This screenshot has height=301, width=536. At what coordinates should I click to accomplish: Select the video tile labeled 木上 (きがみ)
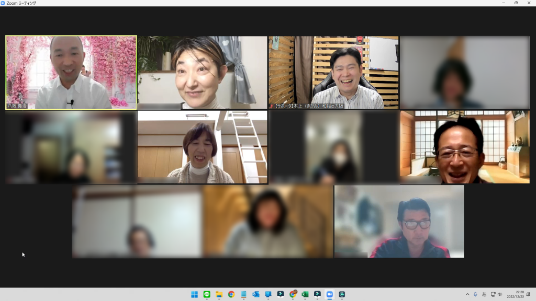(333, 73)
